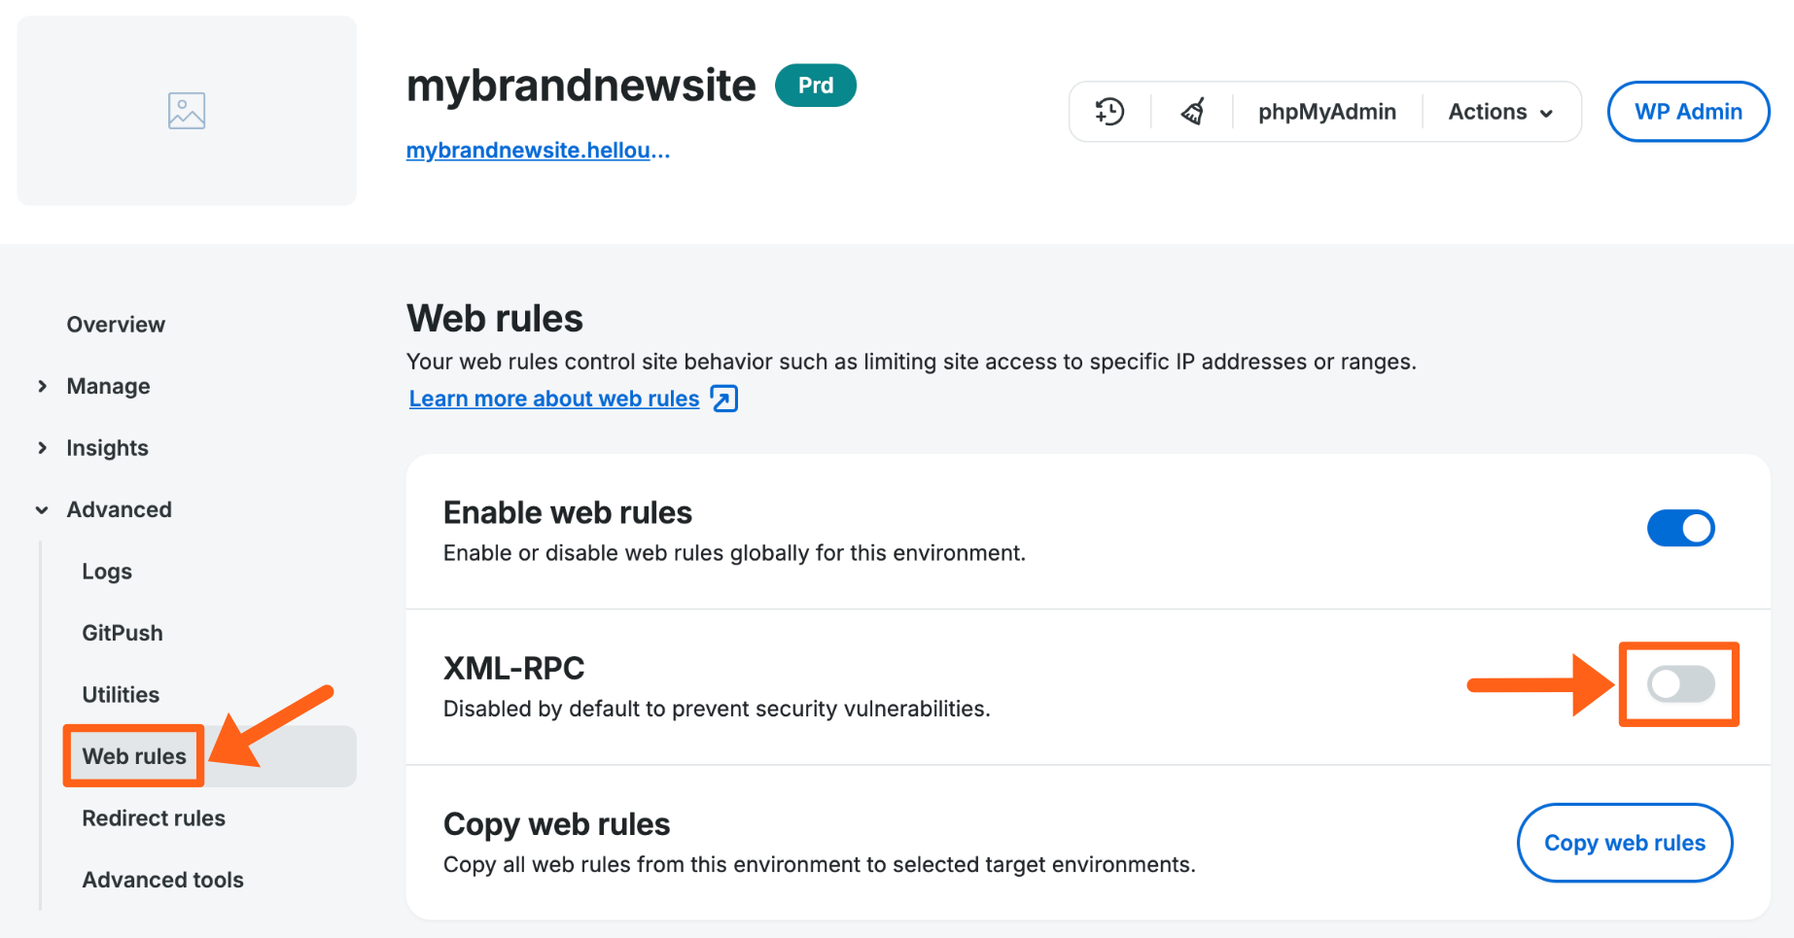Screen dimensions: 1794x938
Task: Select Redirect rules in the sidebar
Action: pos(153,817)
